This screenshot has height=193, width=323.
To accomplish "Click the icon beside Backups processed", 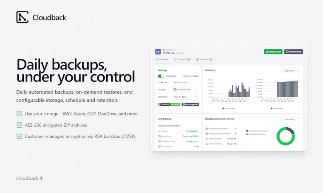I will pos(207,129).
